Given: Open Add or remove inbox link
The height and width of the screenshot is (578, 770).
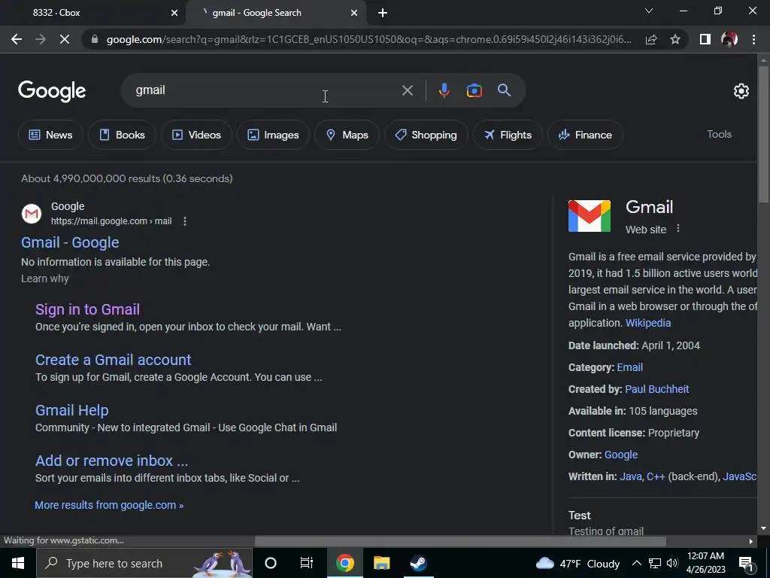Looking at the screenshot, I should 111,461.
